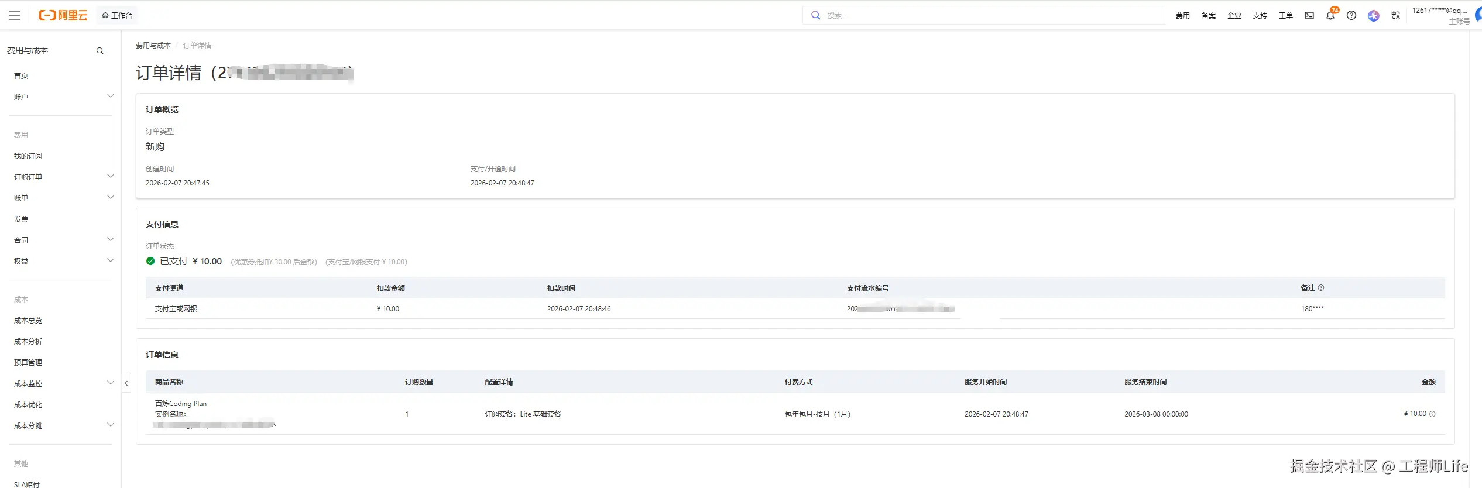
Task: Click the 包年包月-按月 (1月) cell
Action: (817, 414)
